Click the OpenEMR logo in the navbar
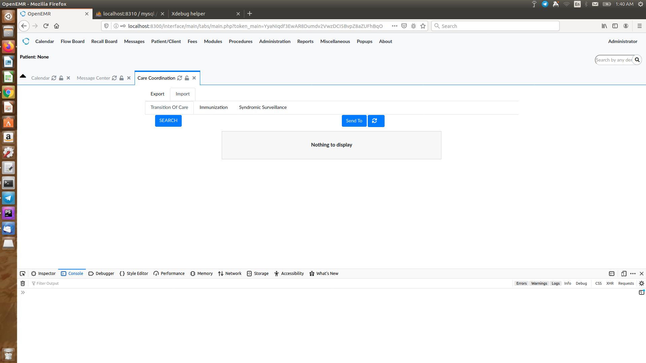Screen dimensions: 646x363 tap(26, 41)
